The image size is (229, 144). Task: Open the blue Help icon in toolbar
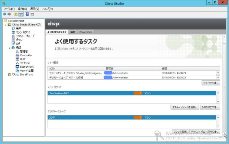pos(27,14)
